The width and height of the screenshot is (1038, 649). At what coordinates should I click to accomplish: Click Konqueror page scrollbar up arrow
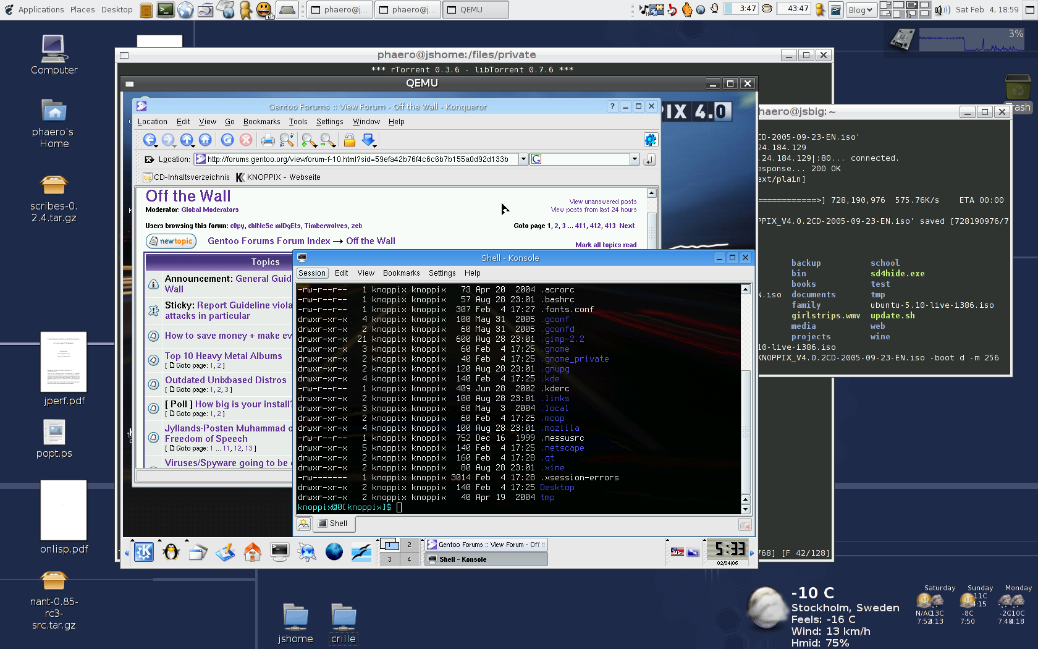pyautogui.click(x=651, y=193)
